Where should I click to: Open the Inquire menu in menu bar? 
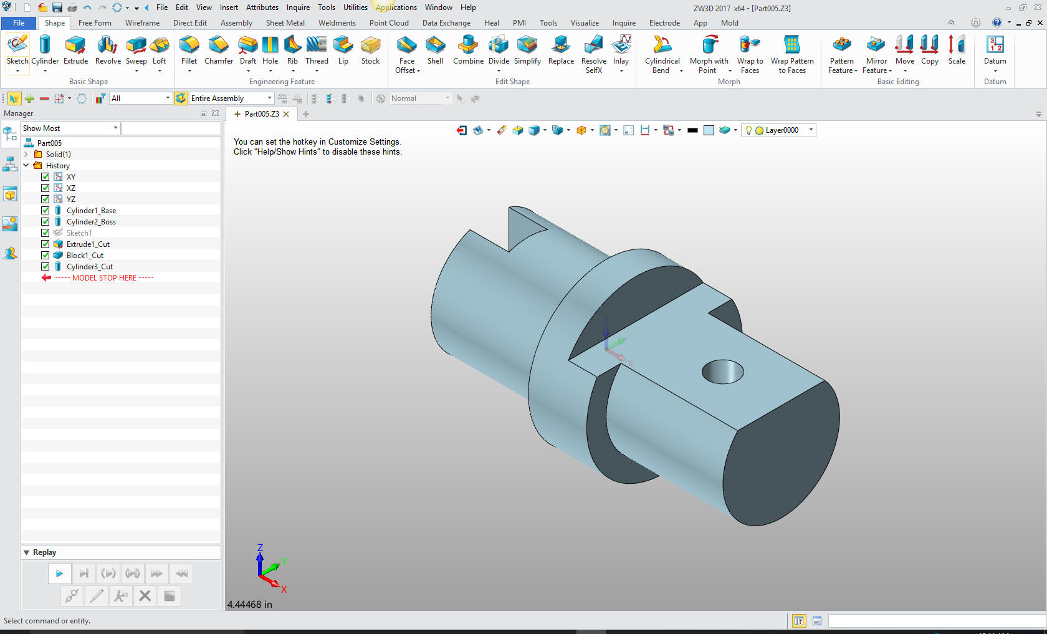(298, 7)
